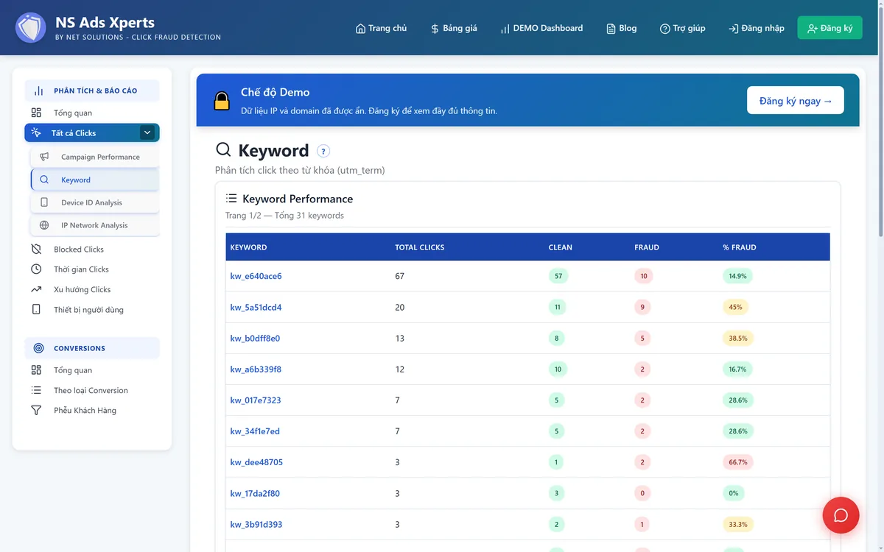Open Campaign Performance in the sidebar
884x552 pixels.
pos(95,157)
